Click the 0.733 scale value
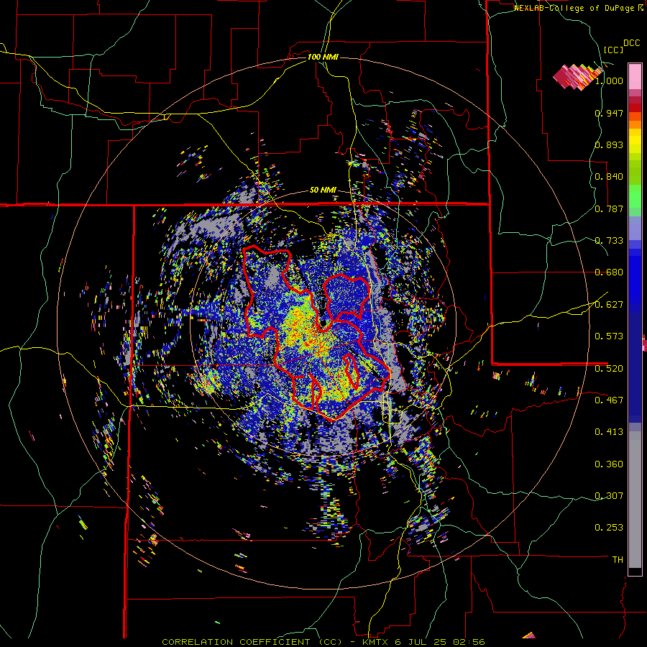This screenshot has width=647, height=647. tap(609, 241)
